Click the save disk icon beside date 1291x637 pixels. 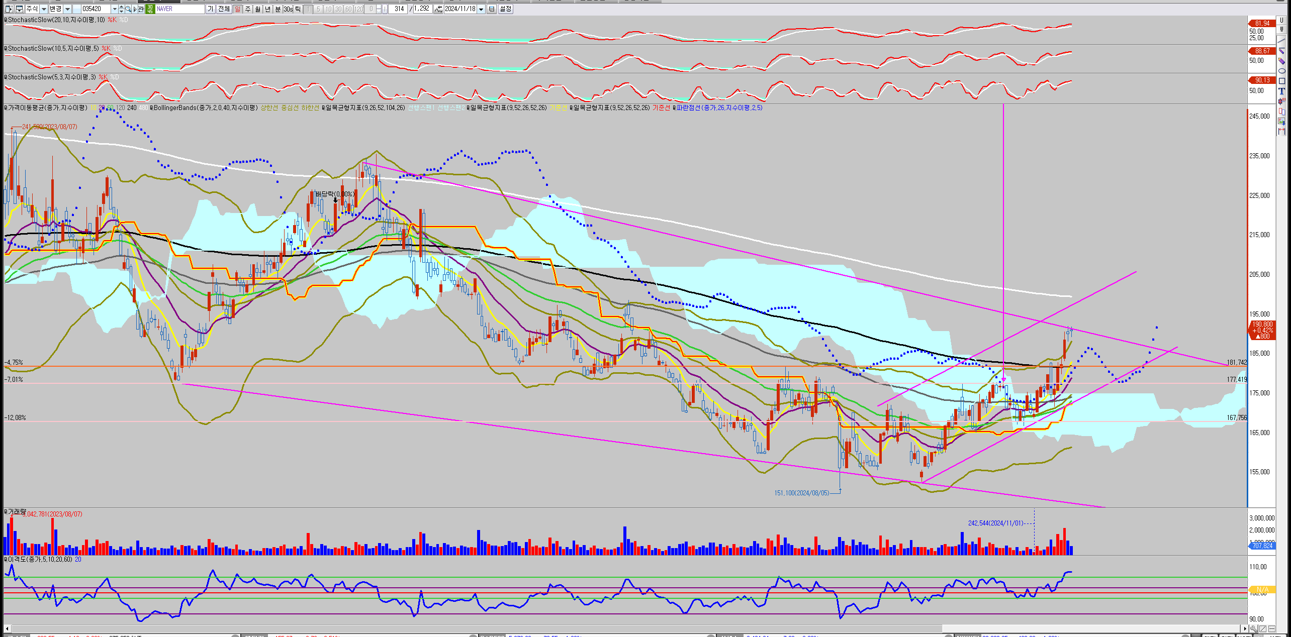(492, 9)
